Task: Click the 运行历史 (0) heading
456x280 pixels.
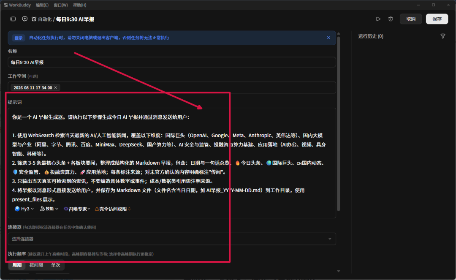Action: point(371,36)
